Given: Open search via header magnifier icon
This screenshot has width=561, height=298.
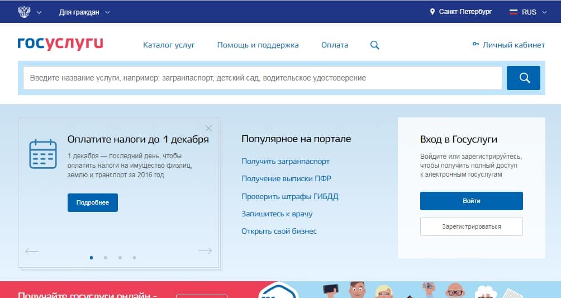Looking at the screenshot, I should pos(374,45).
